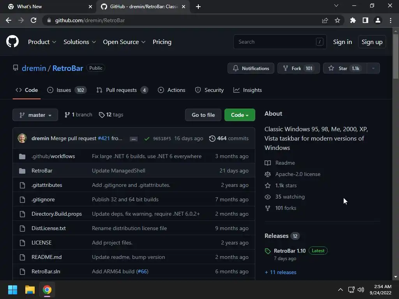The width and height of the screenshot is (399, 299).
Task: Open the network tray icon
Action: click(351, 290)
